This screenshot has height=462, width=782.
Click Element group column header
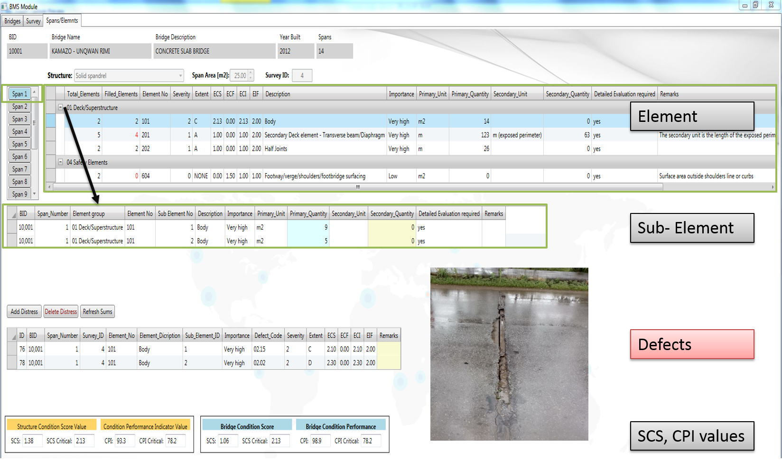(98, 214)
